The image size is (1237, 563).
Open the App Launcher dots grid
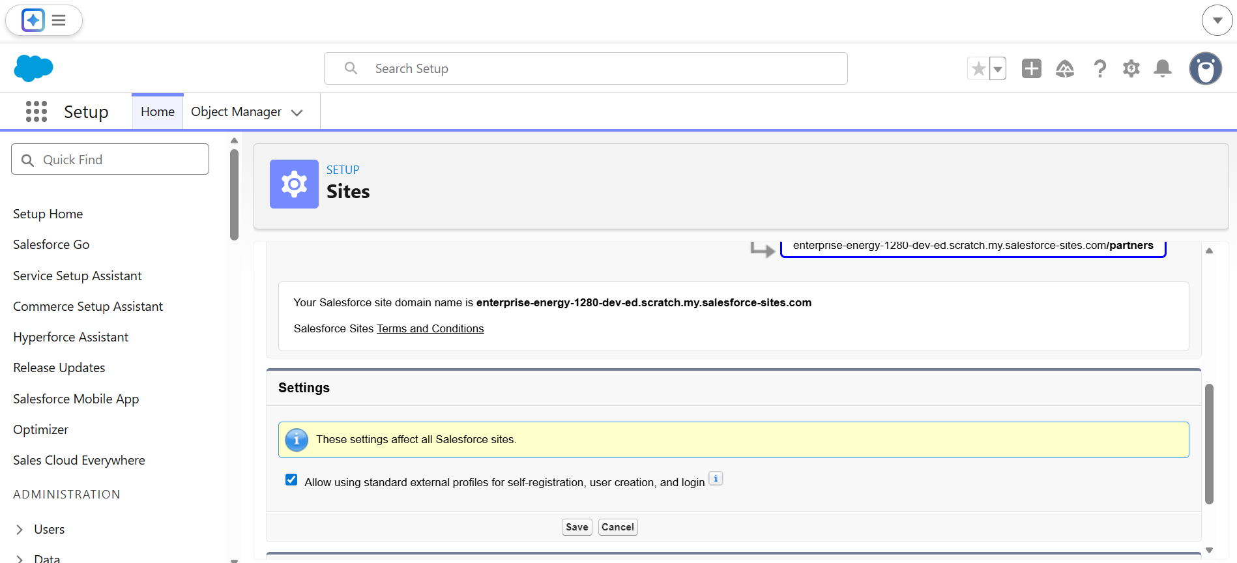pyautogui.click(x=36, y=111)
